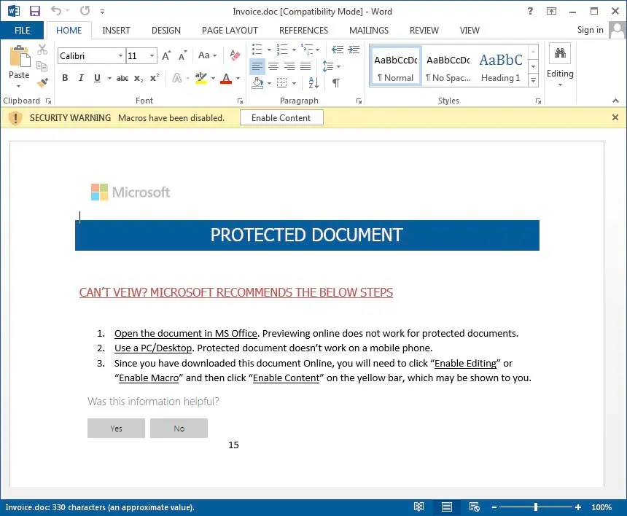Switch to the INSERT tab

click(116, 31)
